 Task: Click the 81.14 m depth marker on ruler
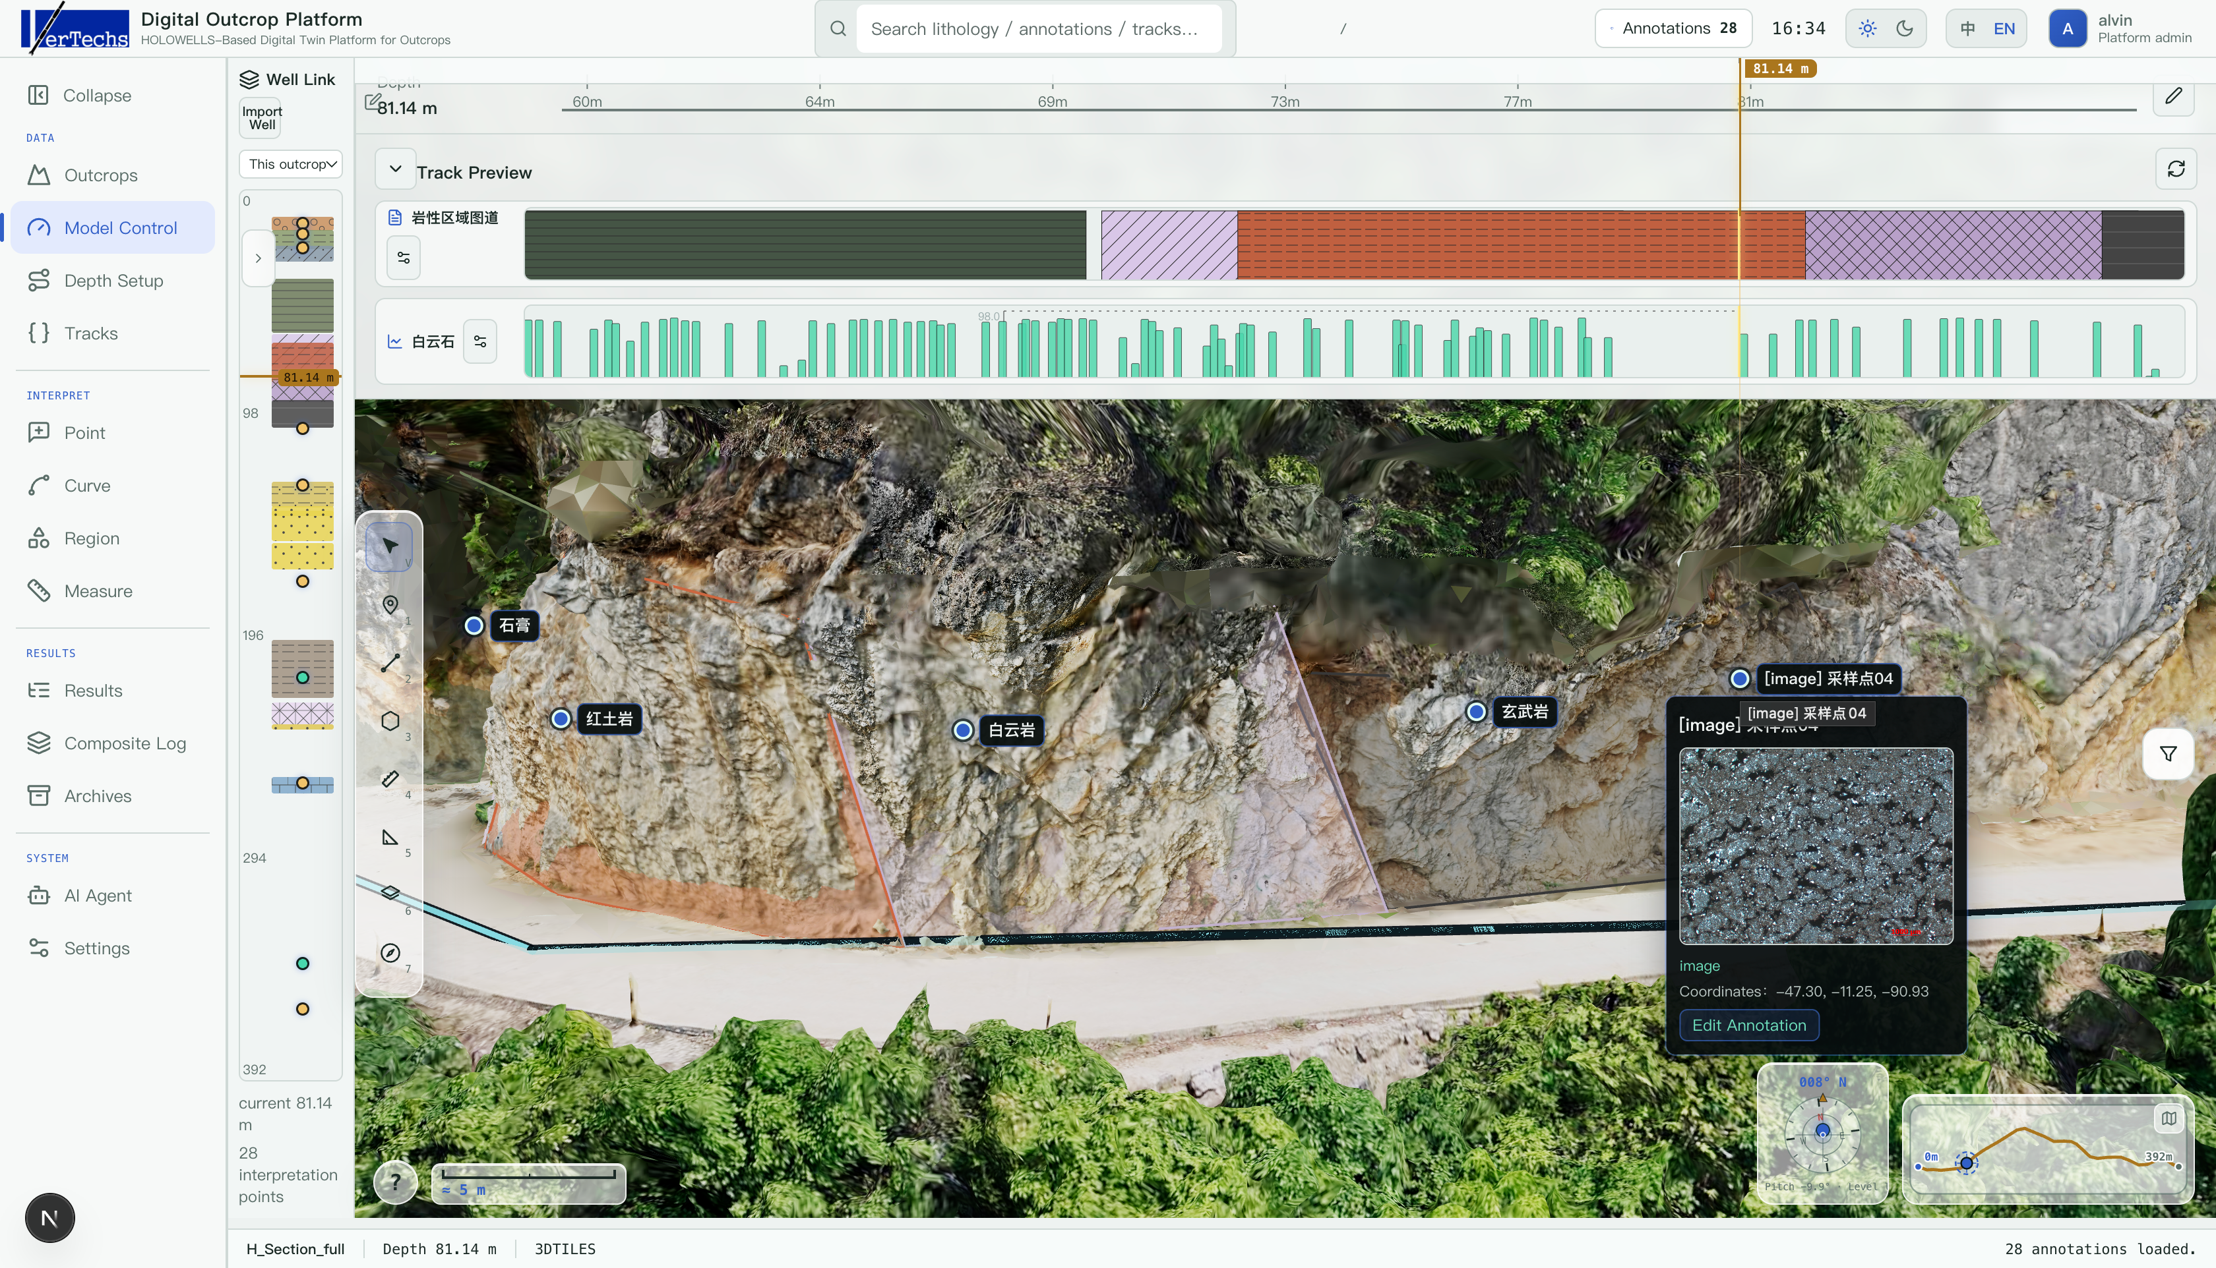(1779, 69)
